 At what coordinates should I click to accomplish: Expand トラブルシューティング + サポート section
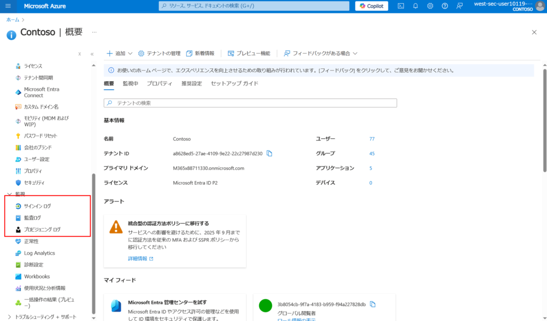pyautogui.click(x=10, y=317)
